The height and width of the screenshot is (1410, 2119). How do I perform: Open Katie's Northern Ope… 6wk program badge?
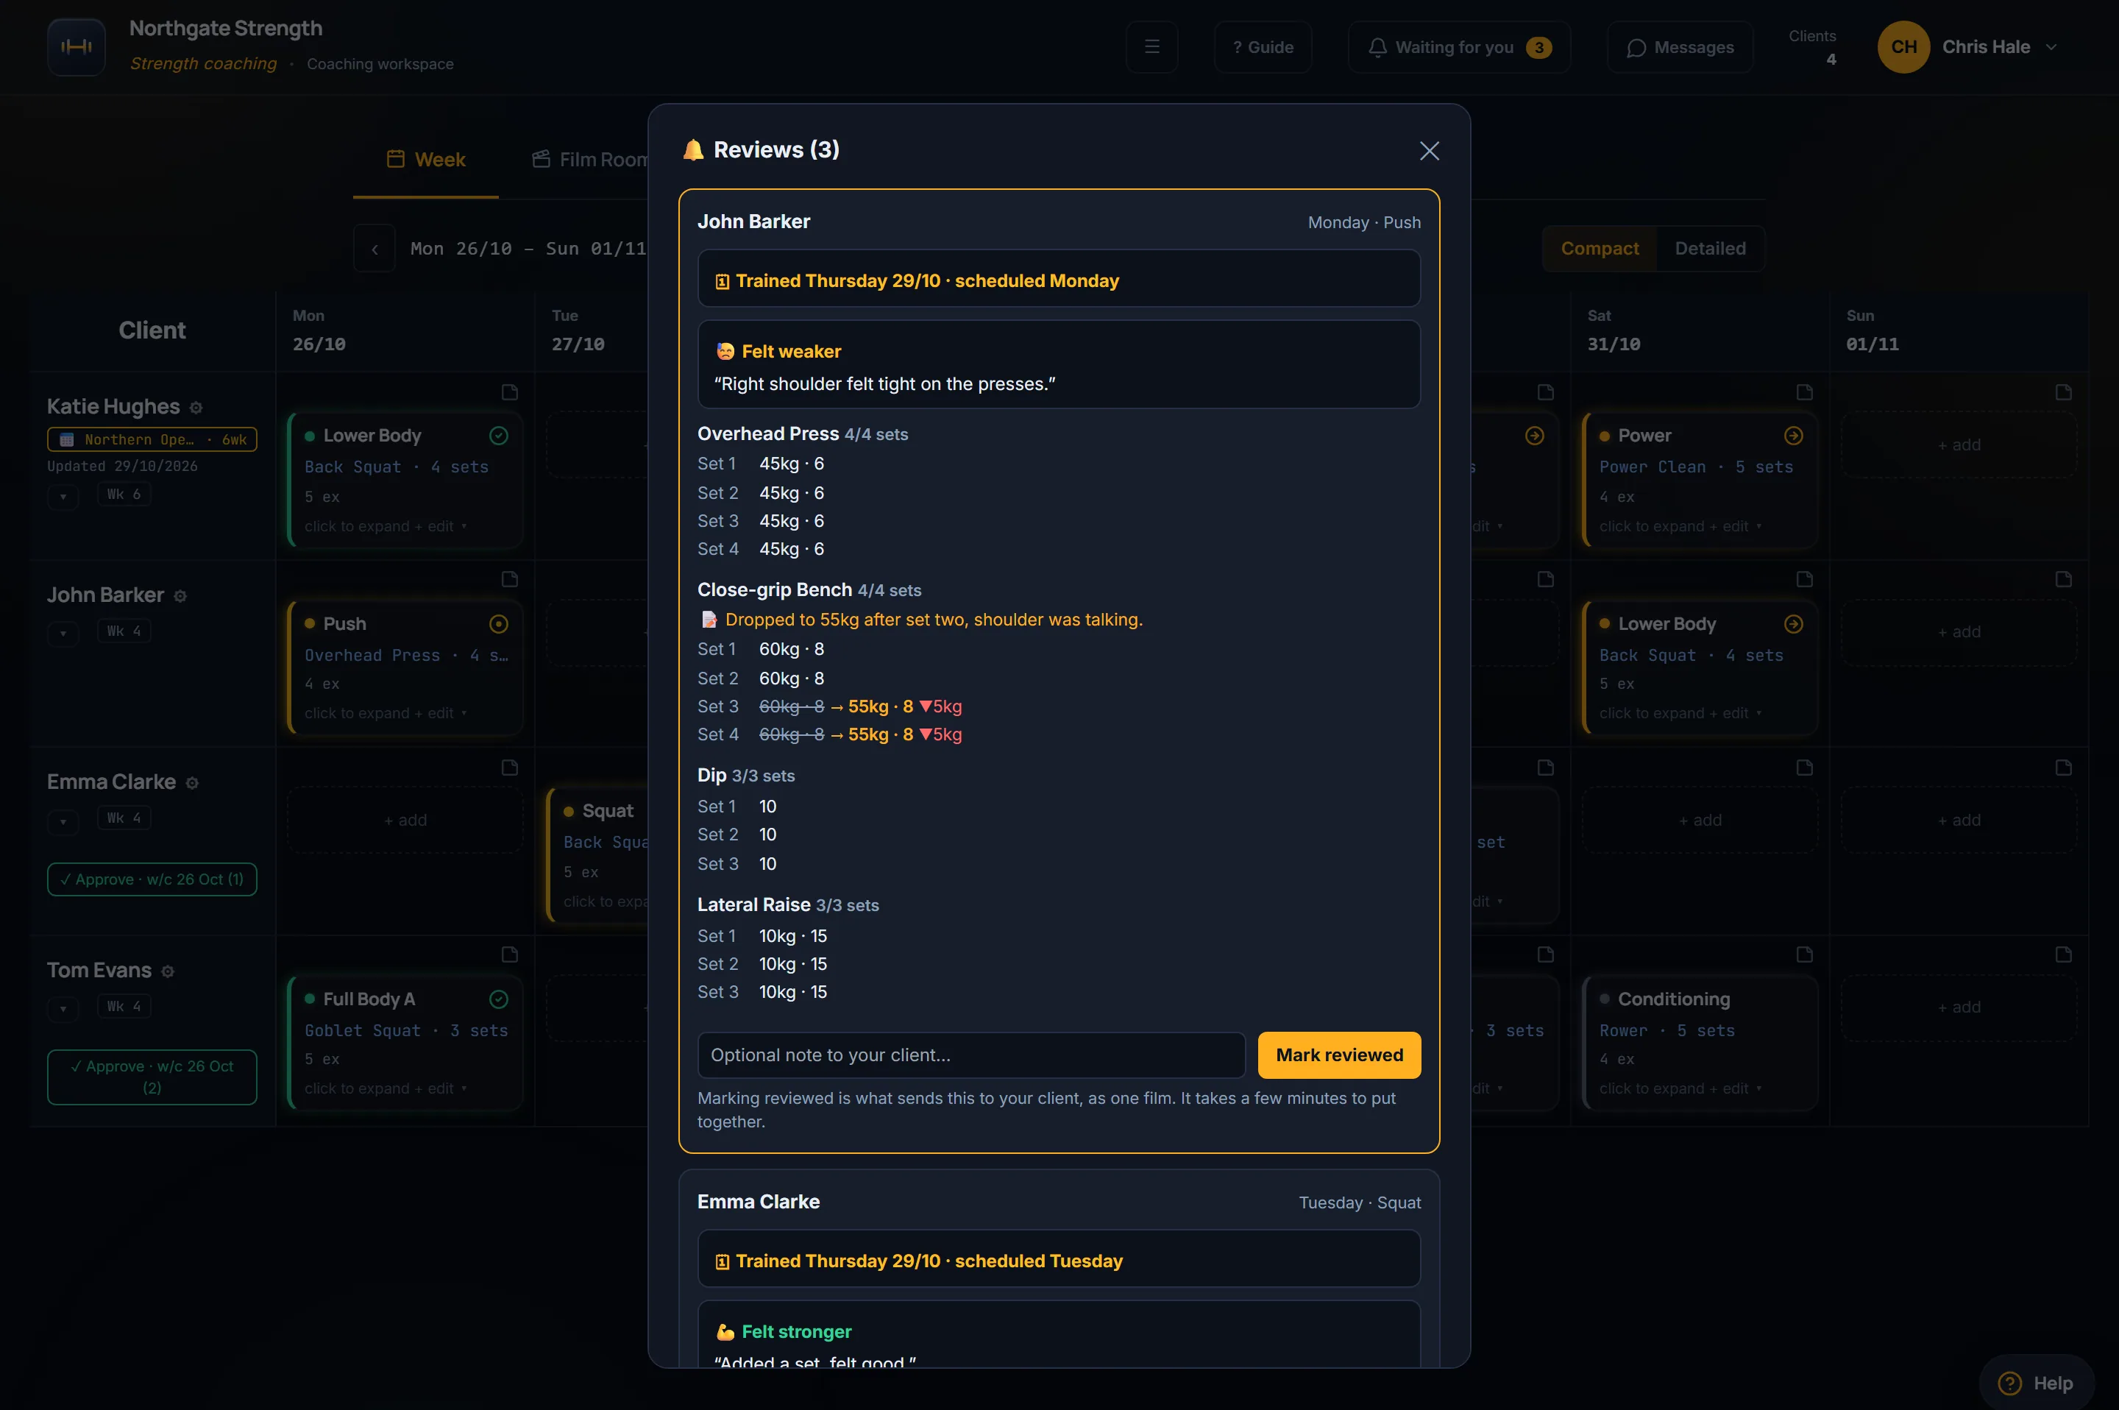coord(152,439)
